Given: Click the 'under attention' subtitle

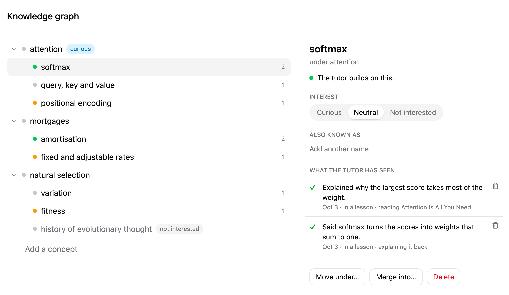Looking at the screenshot, I should click(334, 62).
